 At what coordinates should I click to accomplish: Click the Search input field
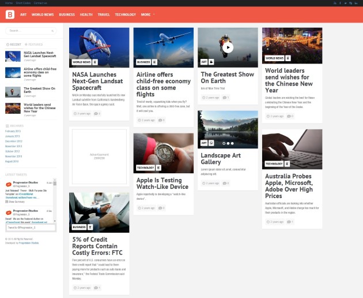coord(31,31)
